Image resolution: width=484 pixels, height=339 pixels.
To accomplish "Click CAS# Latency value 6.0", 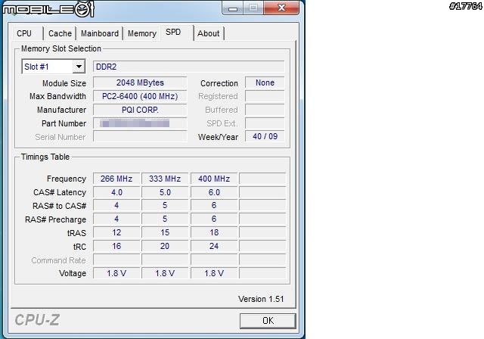I will coord(214,192).
